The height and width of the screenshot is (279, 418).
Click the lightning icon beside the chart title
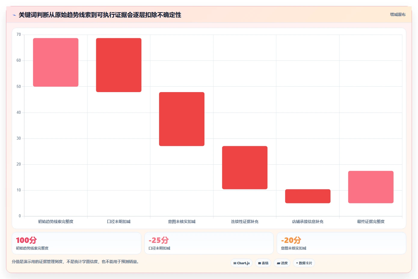coord(14,15)
